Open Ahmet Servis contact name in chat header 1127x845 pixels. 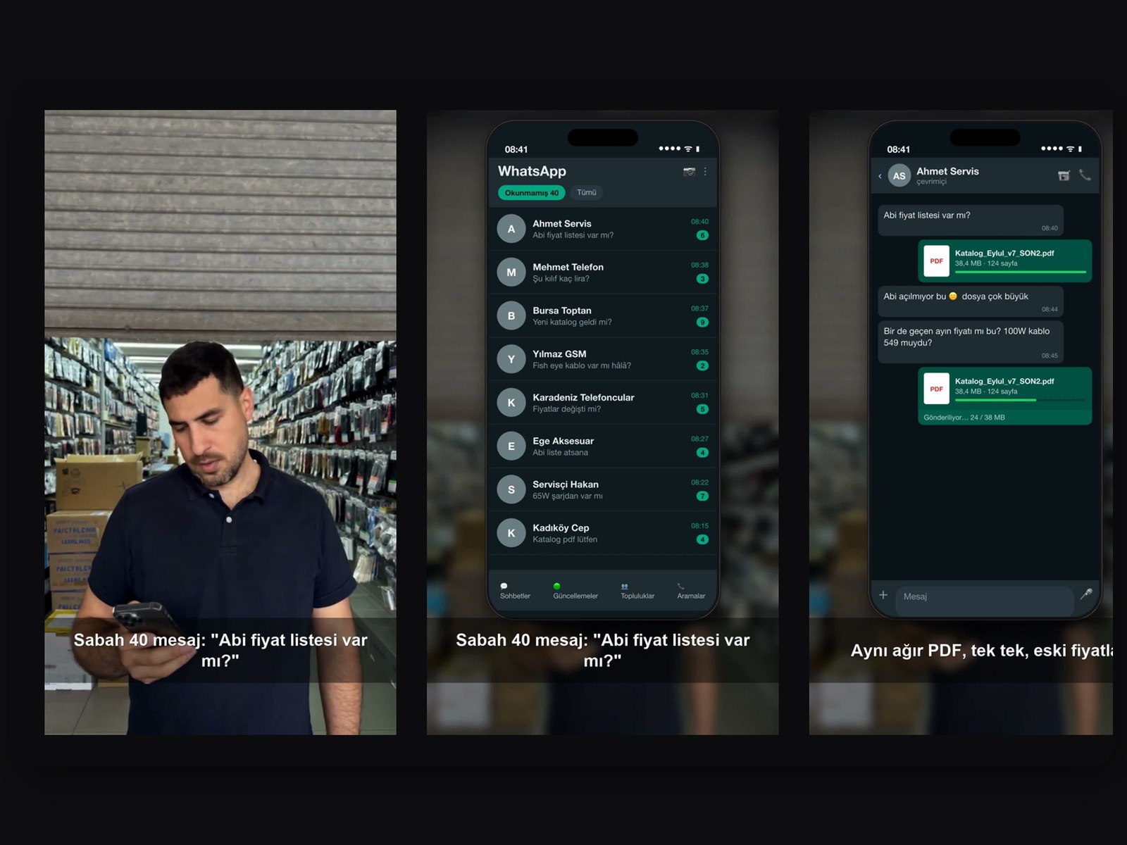coord(947,171)
